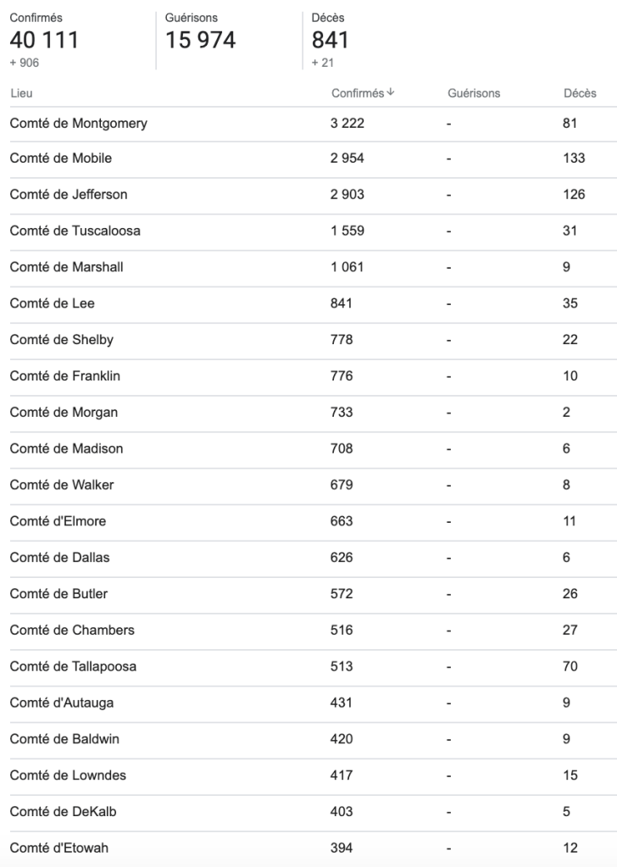Click the 133 deaths value for Mobile
The image size is (617, 867).
[574, 158]
